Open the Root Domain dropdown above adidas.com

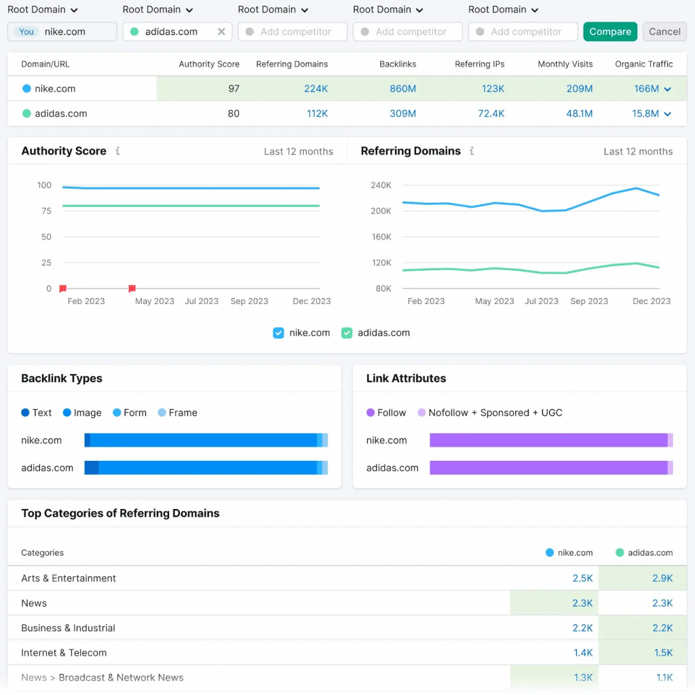tap(157, 10)
